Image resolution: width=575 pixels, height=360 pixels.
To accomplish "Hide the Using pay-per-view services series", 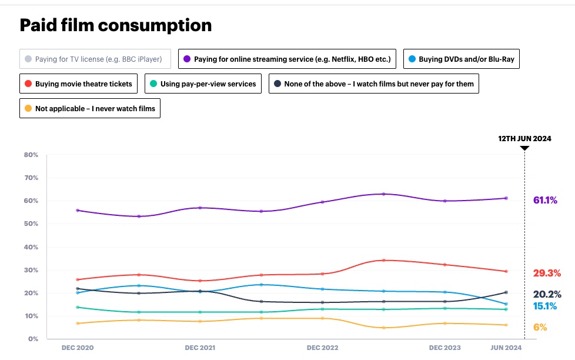I will [203, 84].
